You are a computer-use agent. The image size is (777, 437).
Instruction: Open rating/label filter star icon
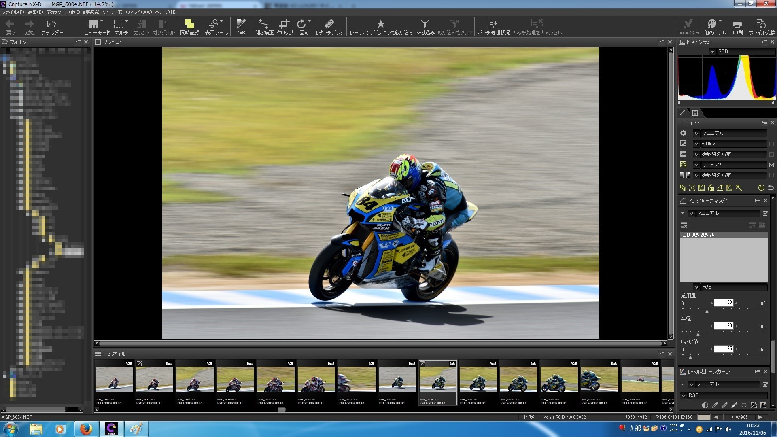click(381, 24)
